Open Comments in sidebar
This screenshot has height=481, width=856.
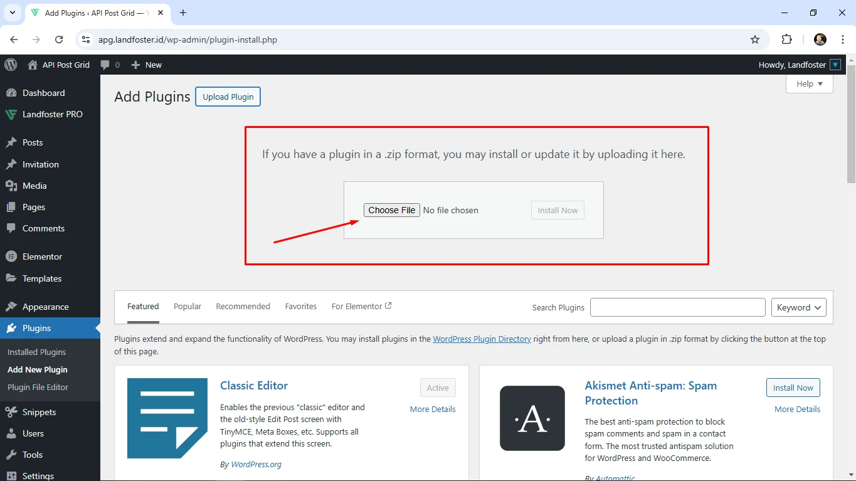click(43, 228)
